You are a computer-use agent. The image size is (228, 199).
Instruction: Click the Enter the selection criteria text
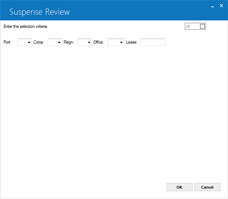tap(26, 27)
